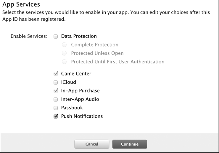The height and width of the screenshot is (153, 219).
Task: Uncheck the Game Center checkbox
Action: click(56, 74)
